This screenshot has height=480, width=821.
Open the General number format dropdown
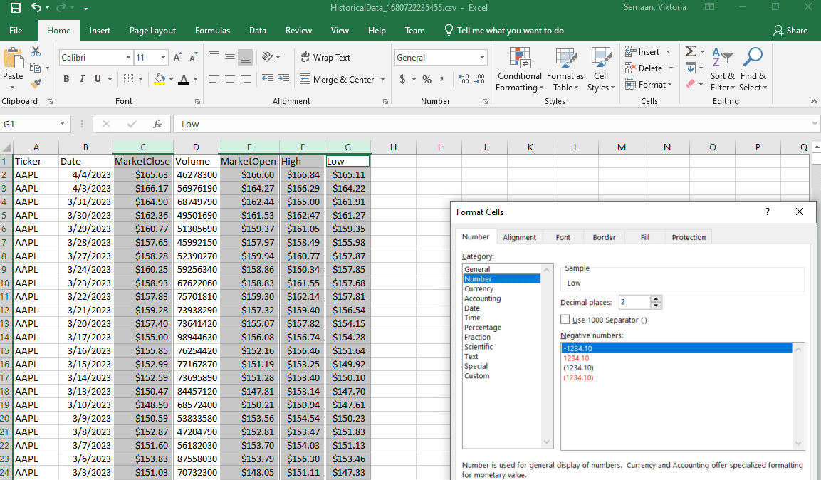[482, 58]
